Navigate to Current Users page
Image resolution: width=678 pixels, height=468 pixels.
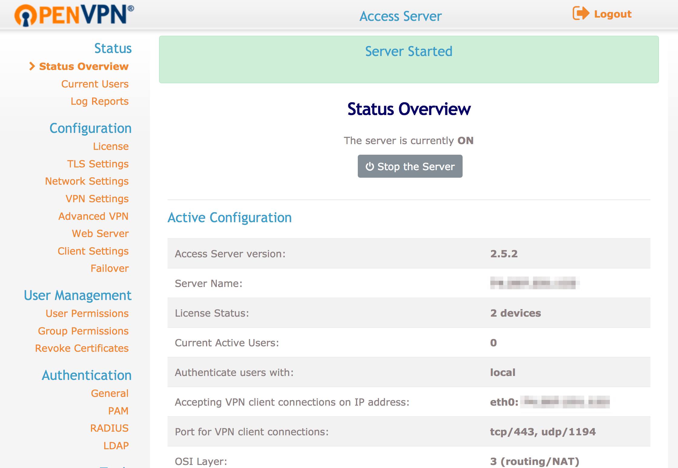tap(95, 83)
